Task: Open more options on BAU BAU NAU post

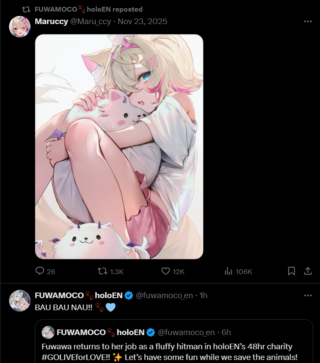Action: coord(308,296)
